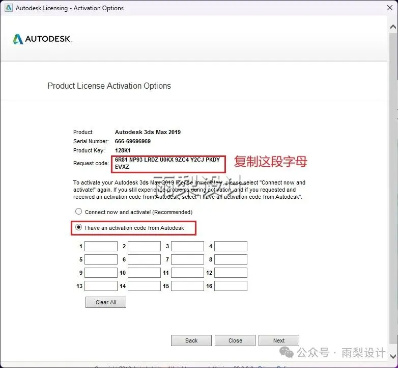The height and width of the screenshot is (368, 398).
Task: Click the request code text '6R81 NP93 LRDZ'
Action: click(136, 160)
